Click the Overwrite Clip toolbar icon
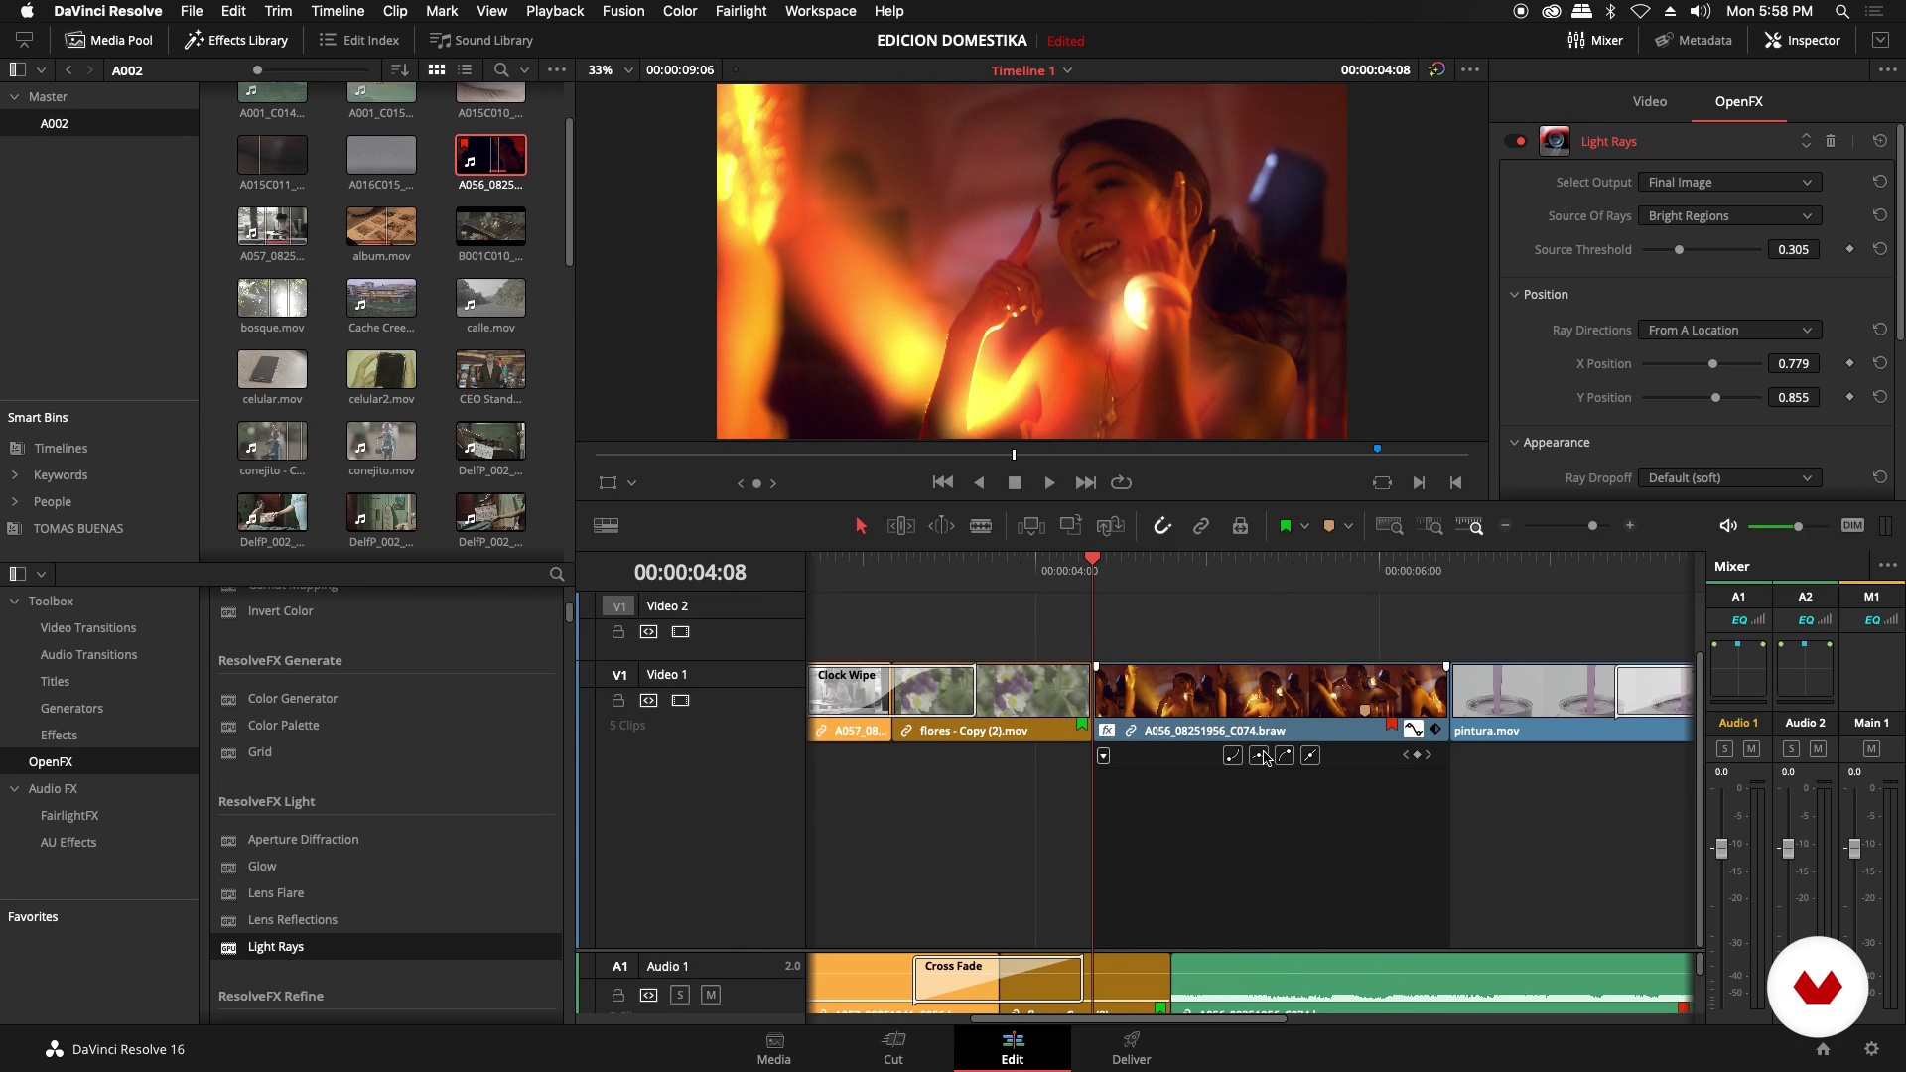This screenshot has width=1906, height=1072. point(1070,526)
